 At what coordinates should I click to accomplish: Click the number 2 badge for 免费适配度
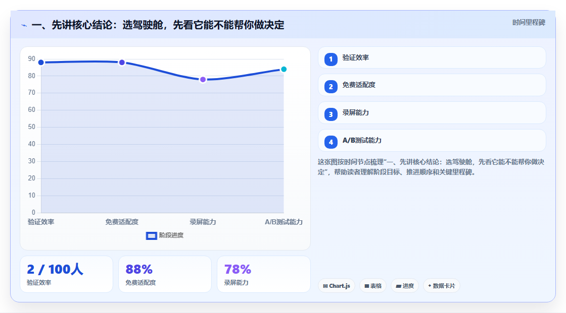click(331, 87)
